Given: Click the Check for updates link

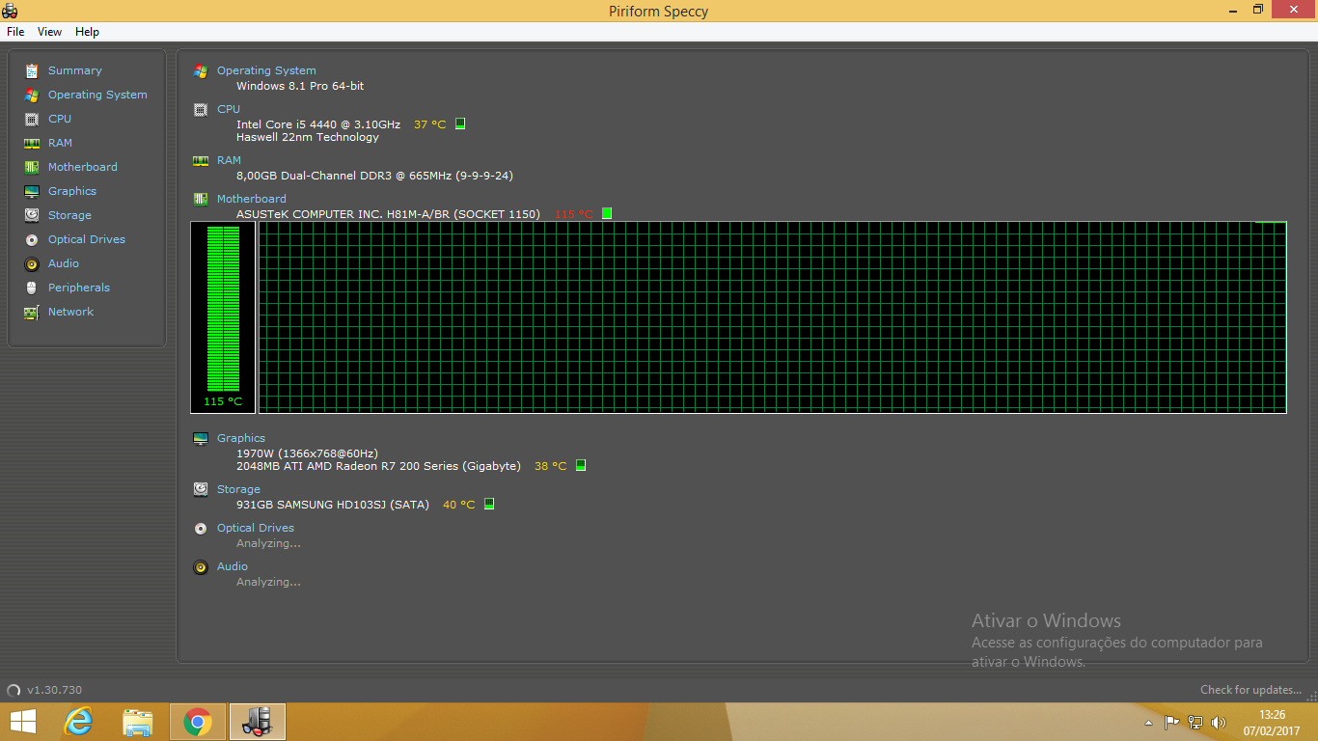Looking at the screenshot, I should tap(1251, 690).
